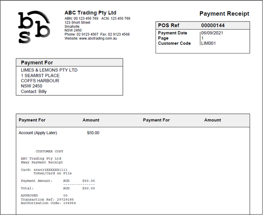Select the LIMES & LEMONS PTY LTD name
The image size is (263, 215).
(x=49, y=70)
